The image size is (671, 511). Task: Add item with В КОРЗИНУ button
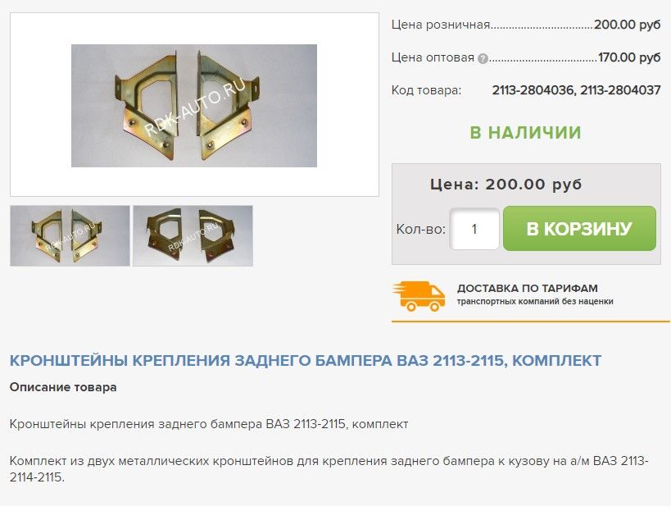pyautogui.click(x=579, y=228)
